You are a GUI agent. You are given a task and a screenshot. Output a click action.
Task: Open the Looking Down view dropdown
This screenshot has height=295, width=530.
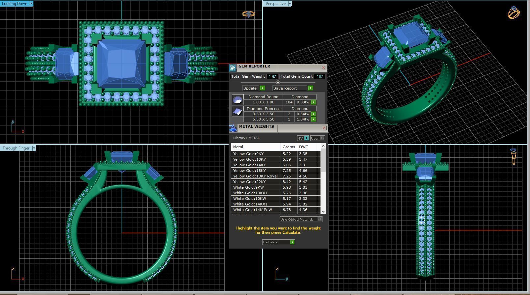31,4
